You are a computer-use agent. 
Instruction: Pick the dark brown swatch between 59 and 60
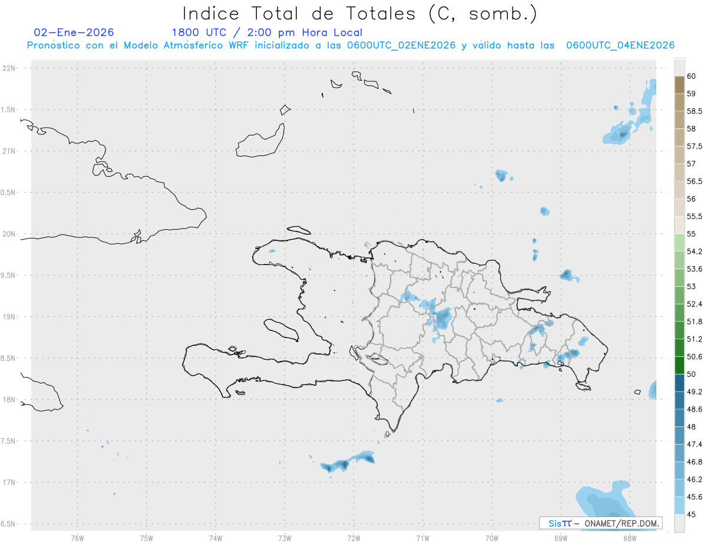(x=679, y=85)
